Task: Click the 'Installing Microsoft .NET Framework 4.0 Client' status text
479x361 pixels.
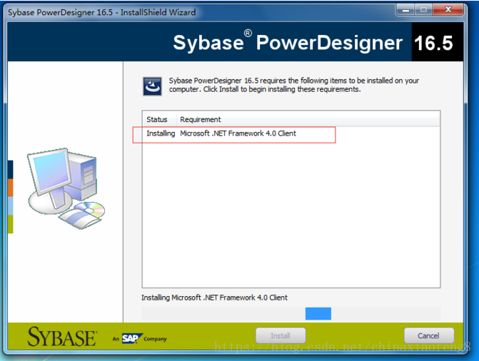Action: click(214, 298)
